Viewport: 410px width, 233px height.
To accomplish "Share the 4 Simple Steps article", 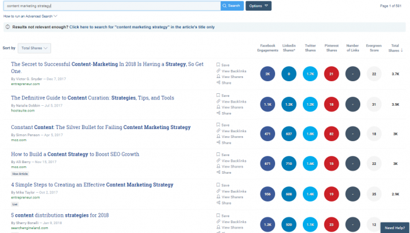I will (224, 203).
